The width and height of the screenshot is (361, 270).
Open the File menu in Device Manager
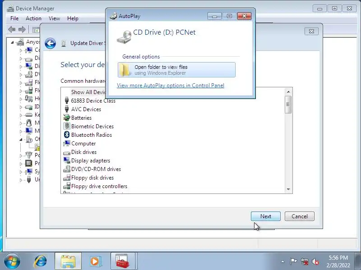(14, 18)
